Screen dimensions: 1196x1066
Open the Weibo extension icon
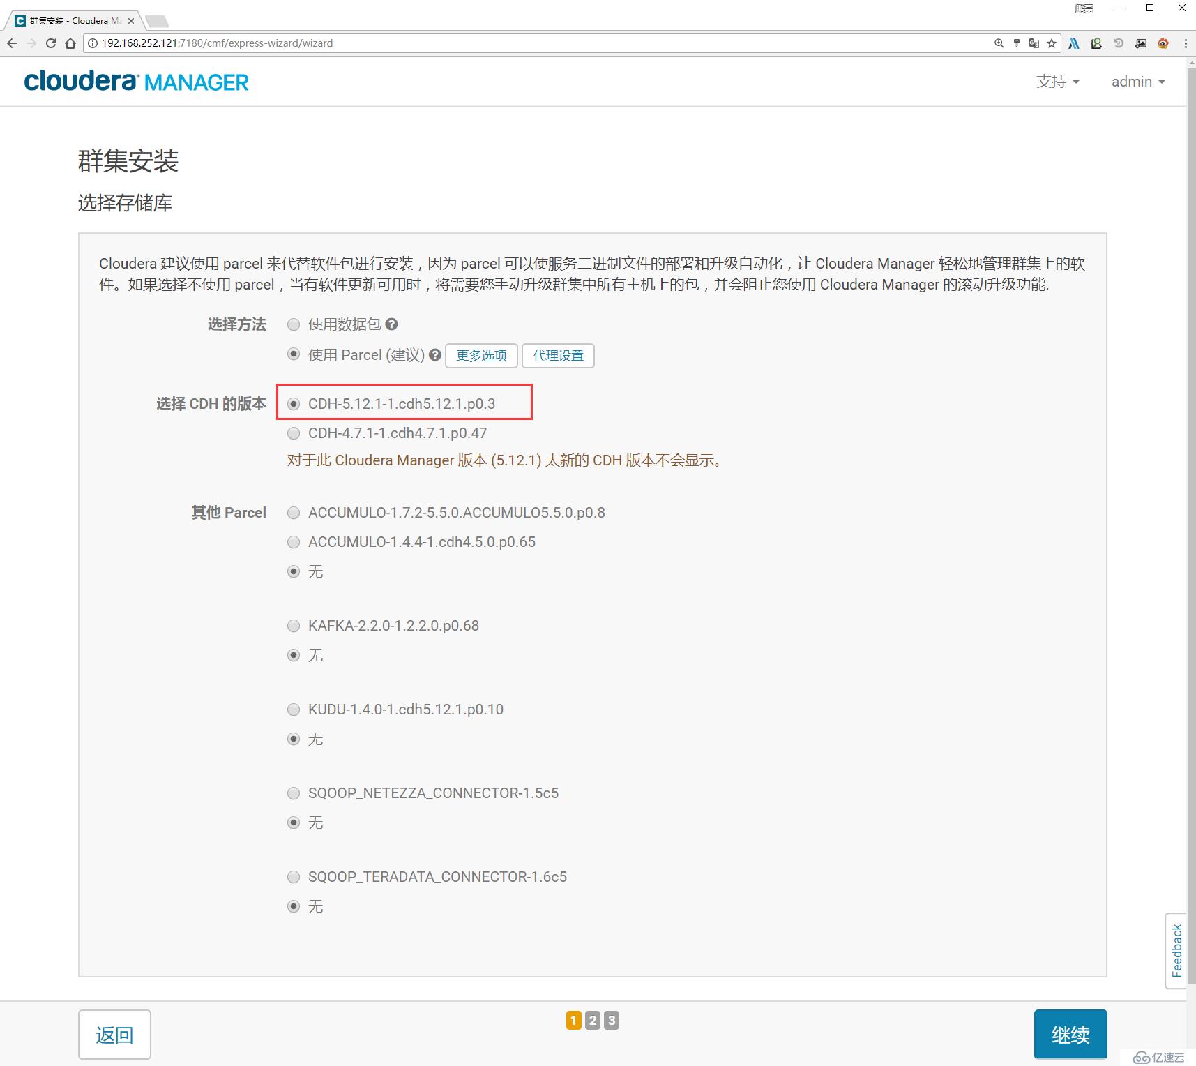click(1163, 43)
